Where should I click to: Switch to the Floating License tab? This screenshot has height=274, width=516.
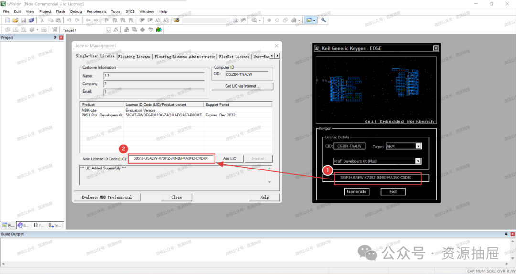coord(135,57)
